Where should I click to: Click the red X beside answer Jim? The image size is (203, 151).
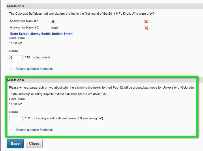(146, 22)
